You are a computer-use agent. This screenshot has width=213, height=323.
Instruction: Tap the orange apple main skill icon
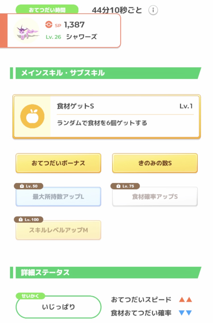32,116
